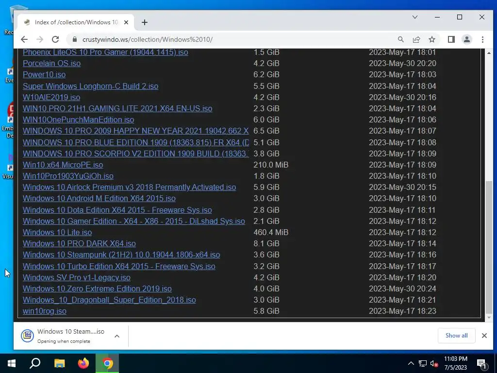Screen dimensions: 497x373
Task: Open WINDOWS 10 PRO SCORPIO V2 link
Action: (136, 153)
